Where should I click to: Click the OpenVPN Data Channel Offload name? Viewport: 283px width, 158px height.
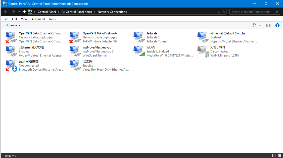(x=40, y=33)
